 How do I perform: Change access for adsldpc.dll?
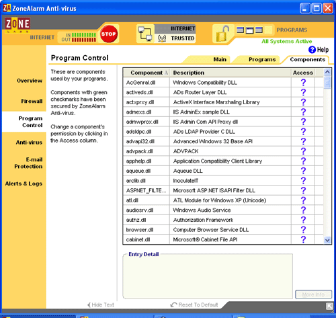click(x=303, y=132)
